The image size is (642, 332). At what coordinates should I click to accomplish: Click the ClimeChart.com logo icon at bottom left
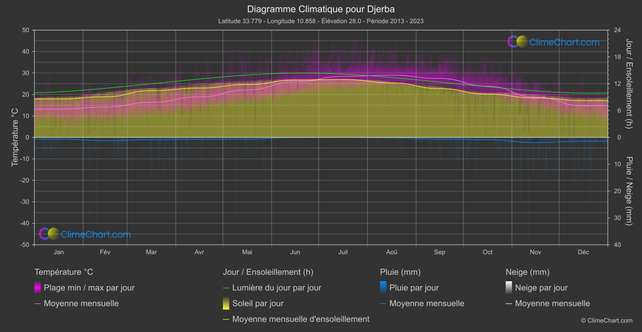[x=49, y=234]
